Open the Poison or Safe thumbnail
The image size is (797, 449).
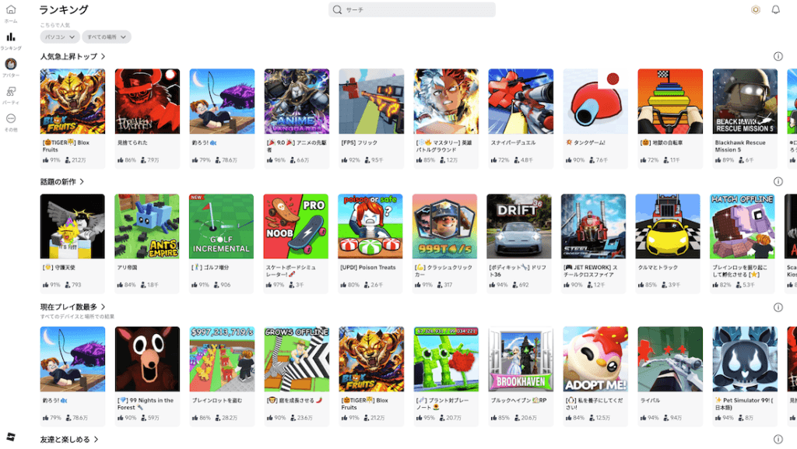click(370, 226)
